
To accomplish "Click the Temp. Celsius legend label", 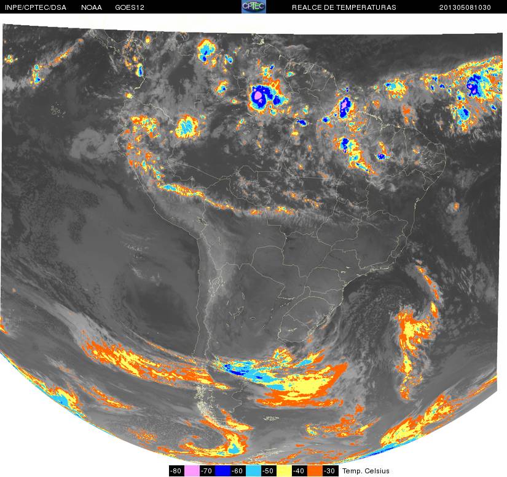I will tap(366, 471).
